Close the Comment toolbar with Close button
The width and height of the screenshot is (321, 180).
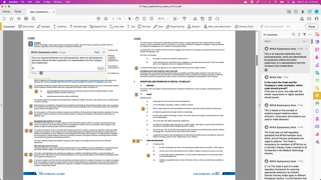(311, 27)
